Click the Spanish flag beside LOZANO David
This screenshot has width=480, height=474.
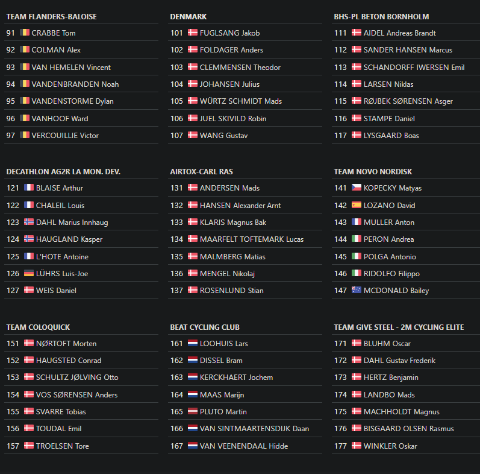pos(357,205)
